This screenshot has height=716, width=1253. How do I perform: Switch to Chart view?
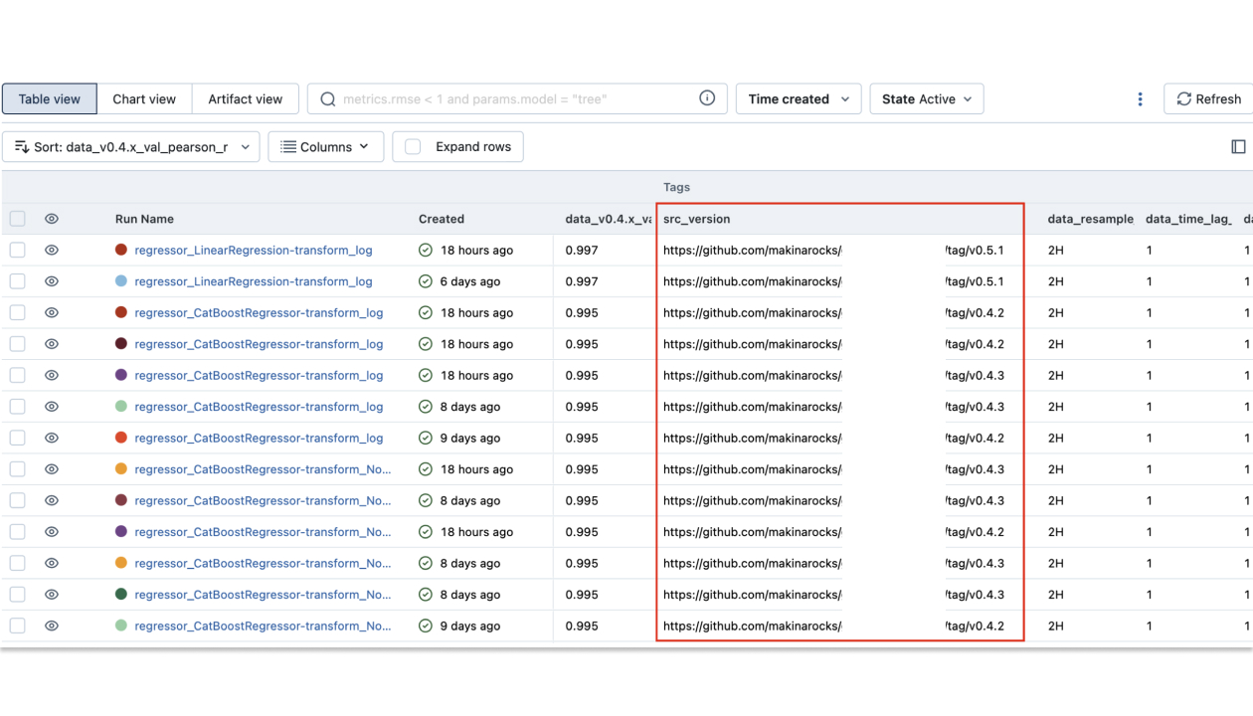click(x=144, y=99)
